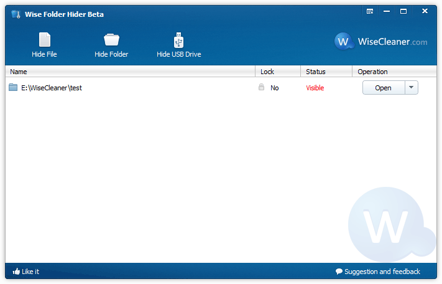Open the test folder with Open button

point(384,88)
